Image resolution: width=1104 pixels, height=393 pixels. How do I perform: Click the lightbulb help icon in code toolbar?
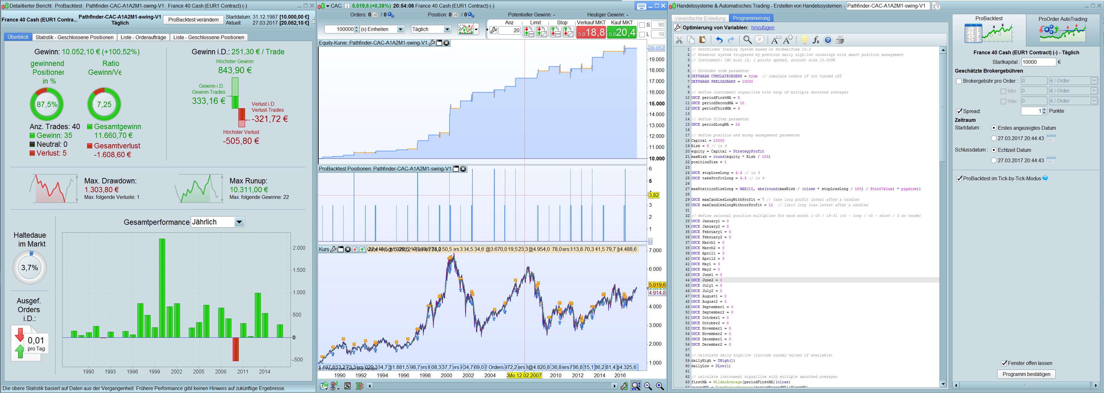(804, 40)
